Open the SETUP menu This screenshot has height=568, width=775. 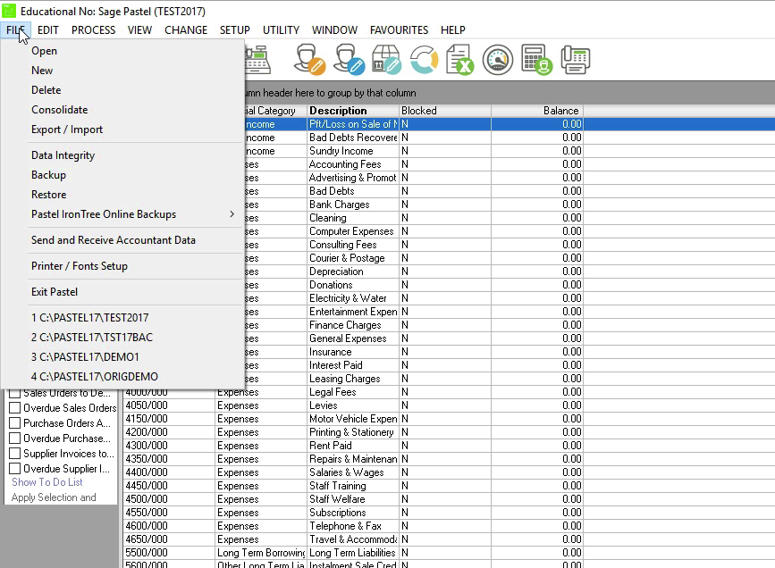(x=234, y=29)
